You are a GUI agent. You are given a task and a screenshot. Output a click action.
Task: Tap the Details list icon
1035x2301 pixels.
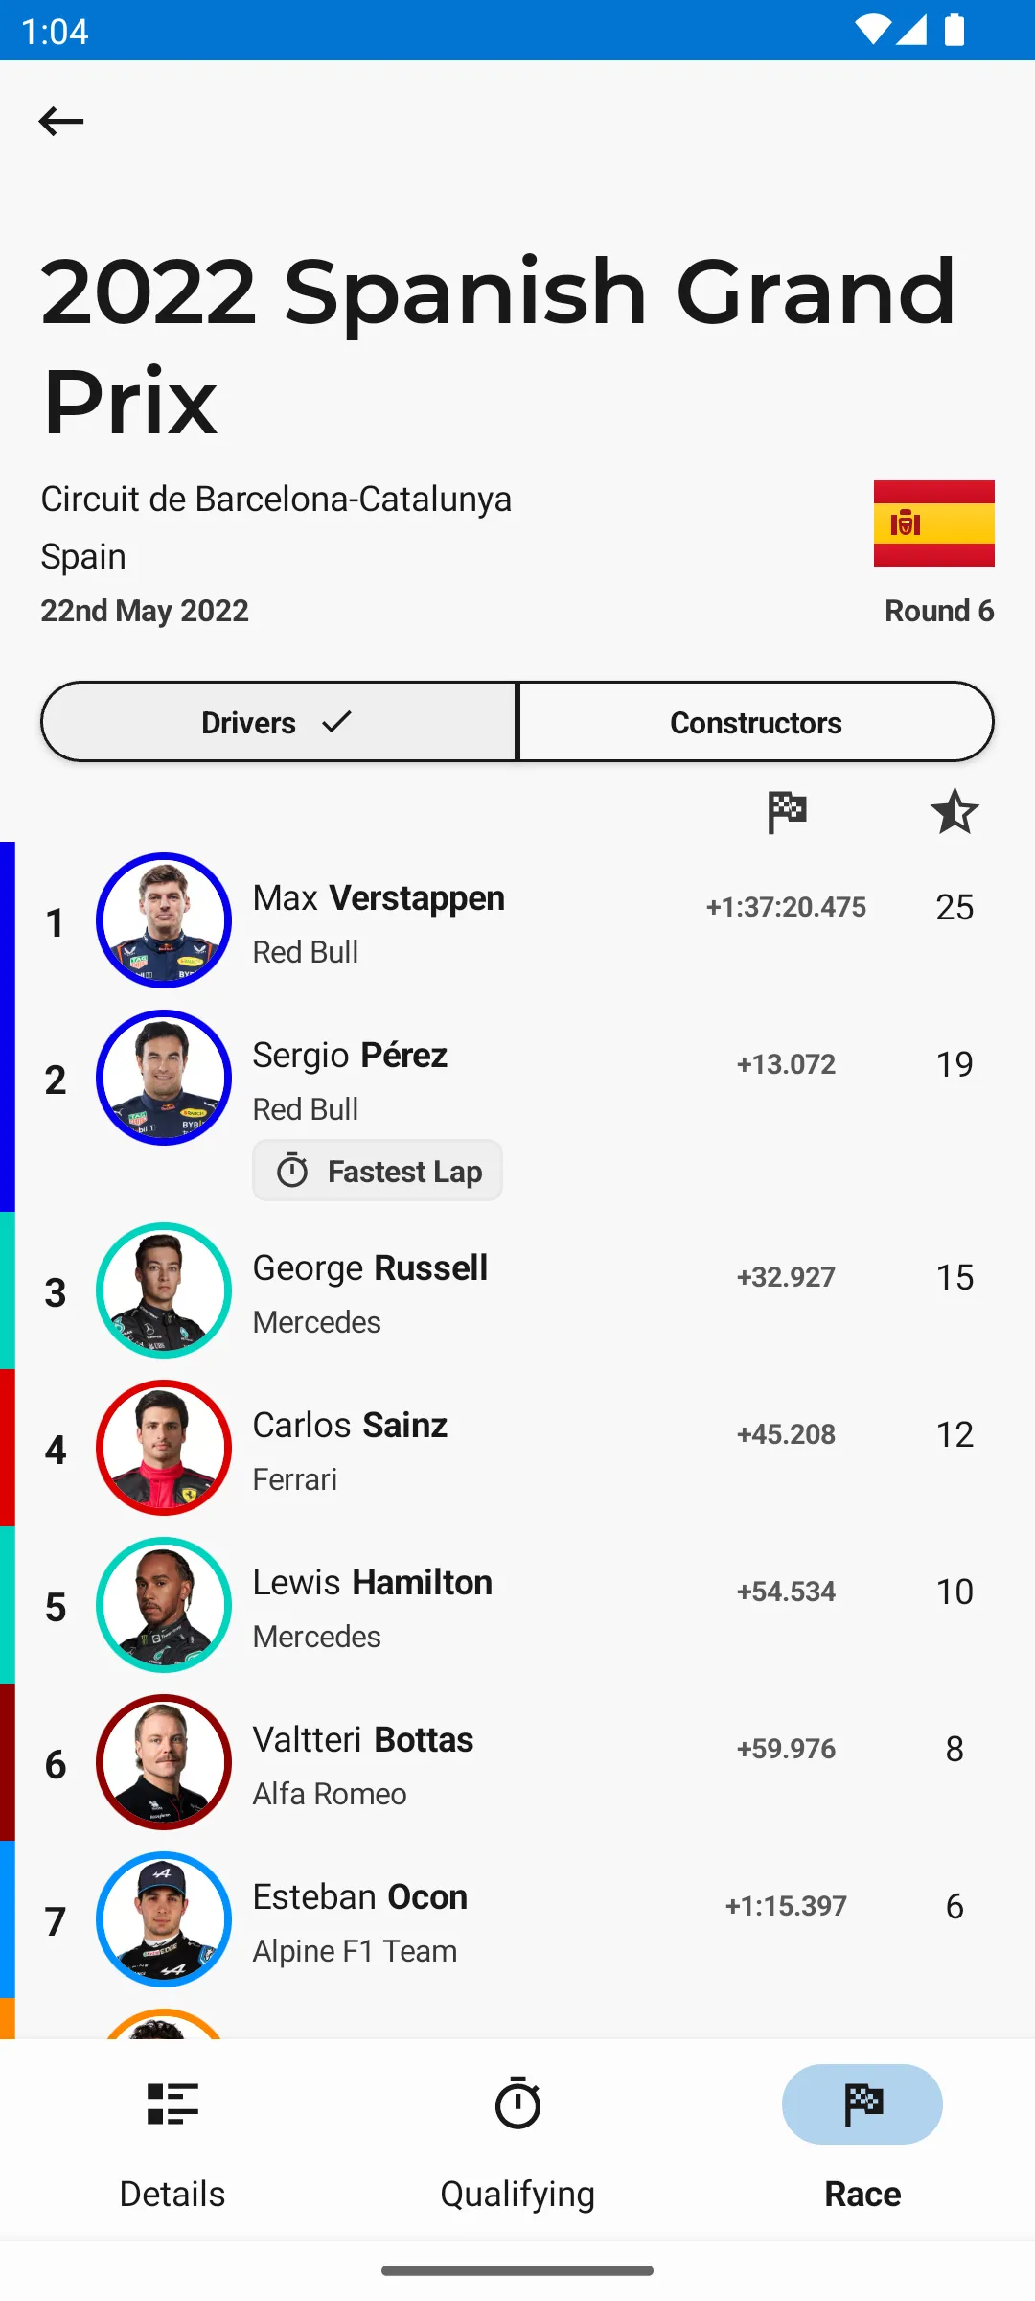pyautogui.click(x=172, y=2104)
